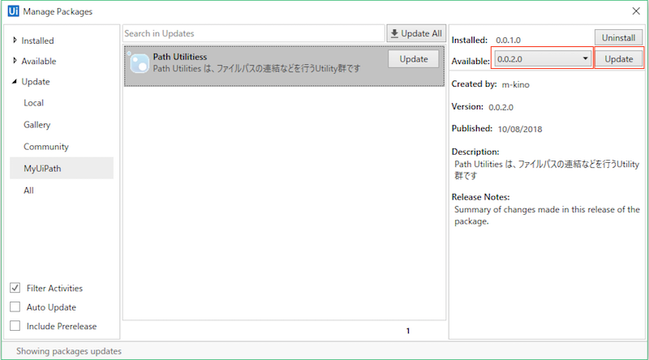Select All feeds under Update
649x360 pixels.
pyautogui.click(x=28, y=191)
